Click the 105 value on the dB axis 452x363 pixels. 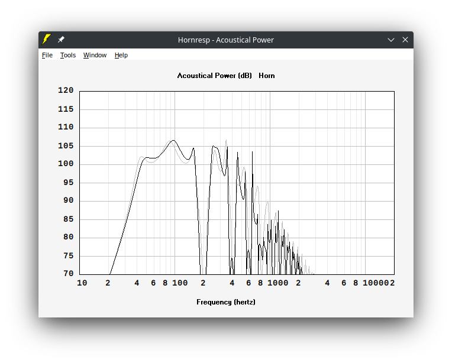(x=66, y=146)
